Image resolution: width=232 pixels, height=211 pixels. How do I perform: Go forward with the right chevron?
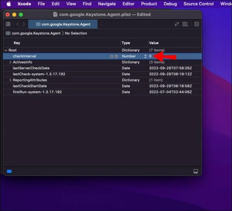pyautogui.click(x=24, y=24)
